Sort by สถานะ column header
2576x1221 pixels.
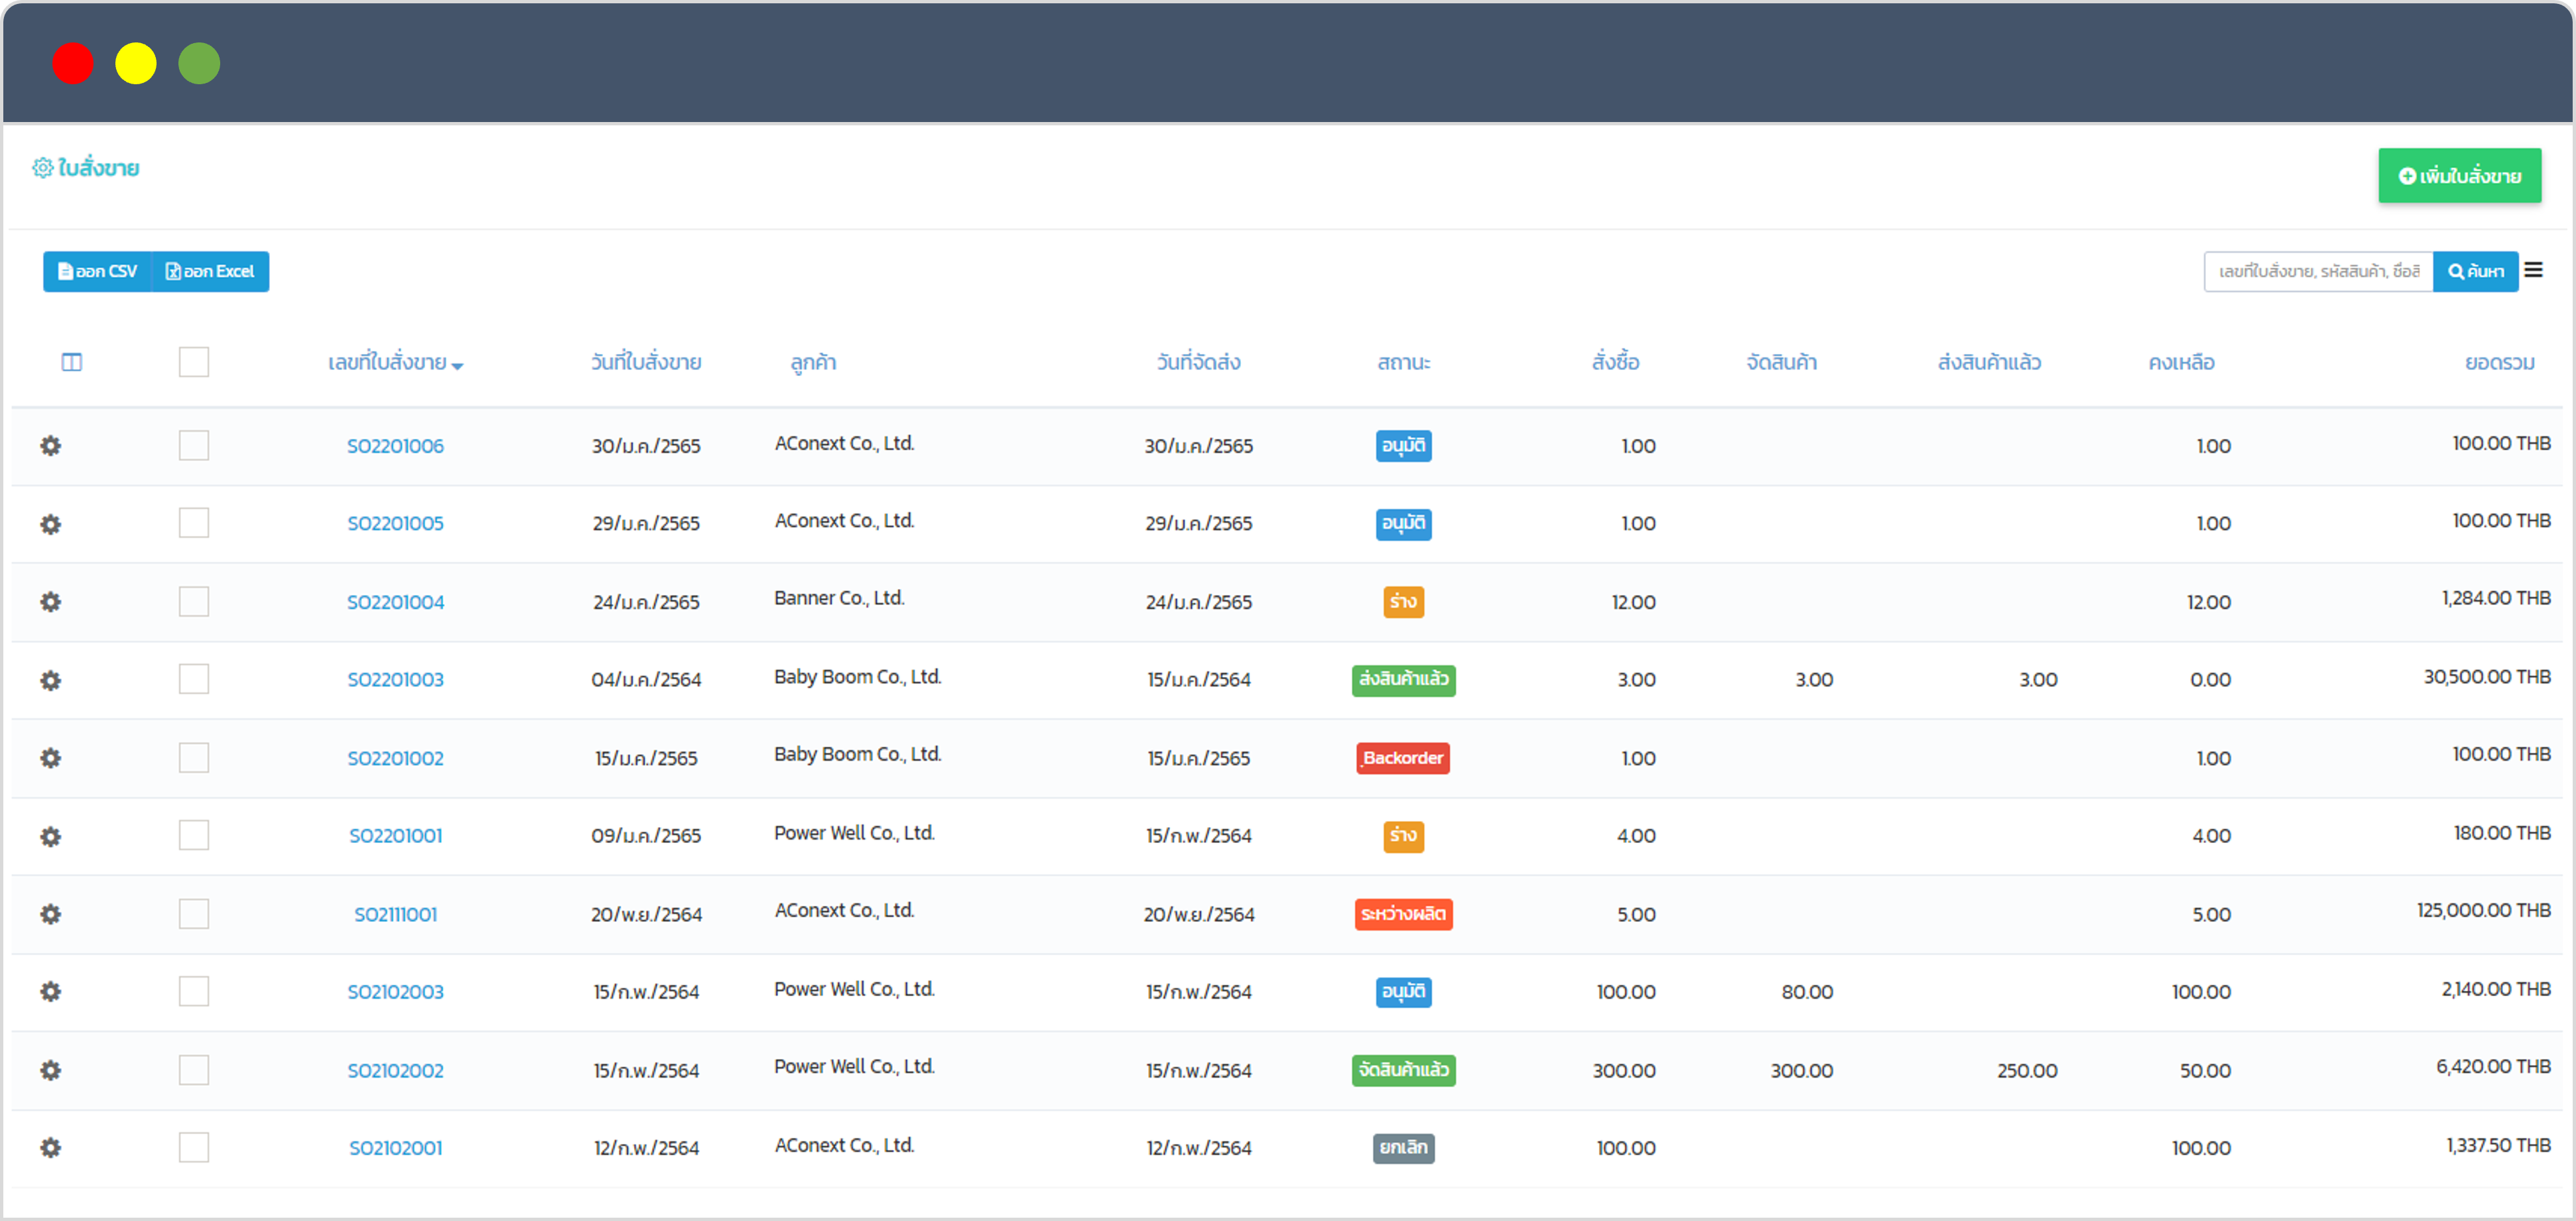pyautogui.click(x=1403, y=362)
